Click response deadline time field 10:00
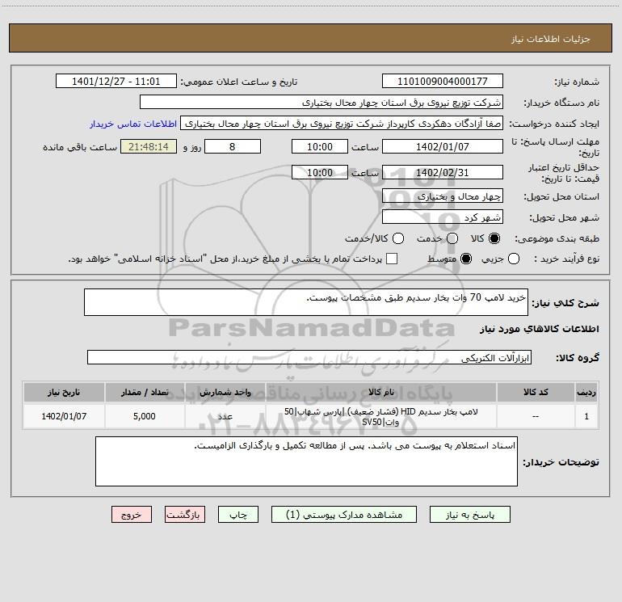Screen dimensions: 622x602 click(320, 146)
